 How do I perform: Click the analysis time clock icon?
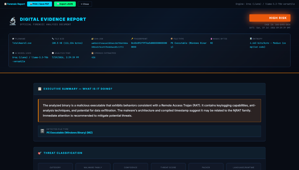(x=53, y=53)
